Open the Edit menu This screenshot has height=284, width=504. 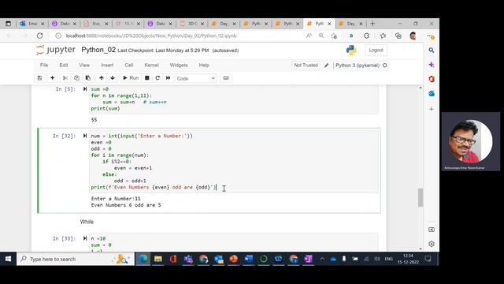point(64,65)
